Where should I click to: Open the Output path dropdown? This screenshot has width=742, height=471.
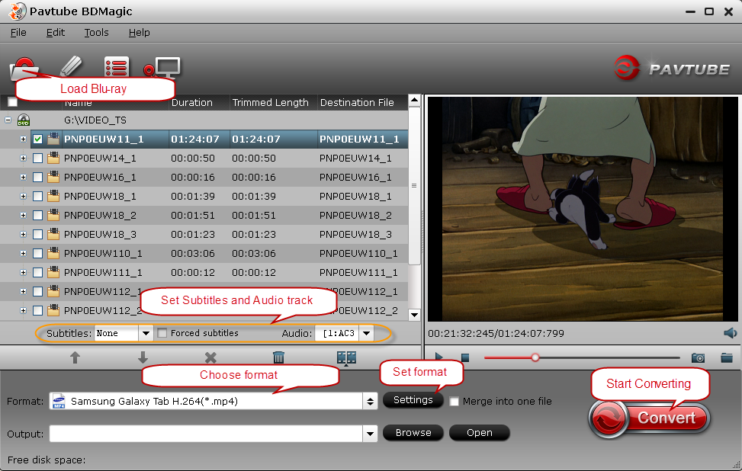370,434
